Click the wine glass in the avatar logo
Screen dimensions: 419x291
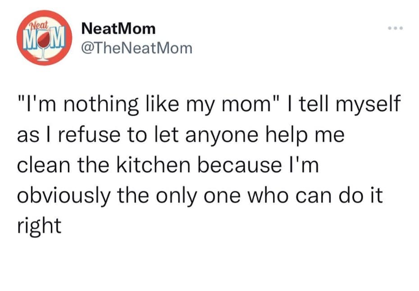43,44
